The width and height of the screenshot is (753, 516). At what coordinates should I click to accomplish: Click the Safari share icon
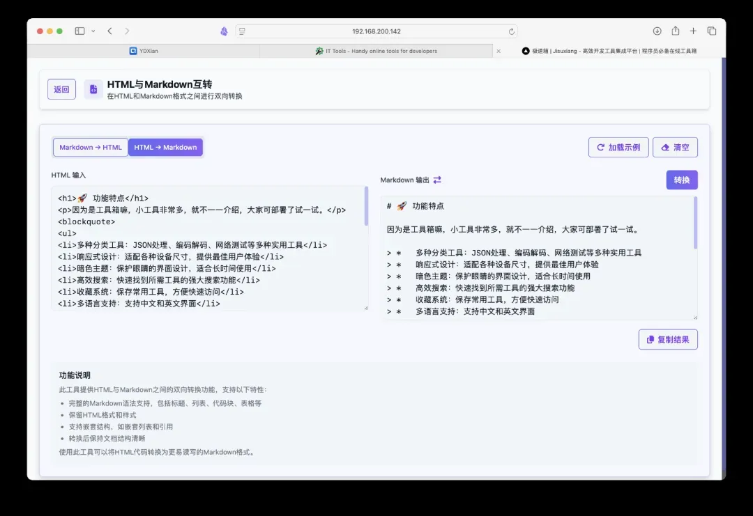(675, 31)
